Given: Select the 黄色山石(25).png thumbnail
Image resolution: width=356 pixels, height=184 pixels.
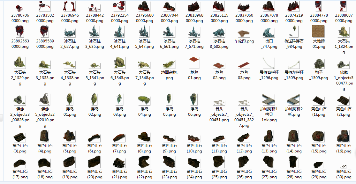Looking at the screenshot, I should pos(219,162).
